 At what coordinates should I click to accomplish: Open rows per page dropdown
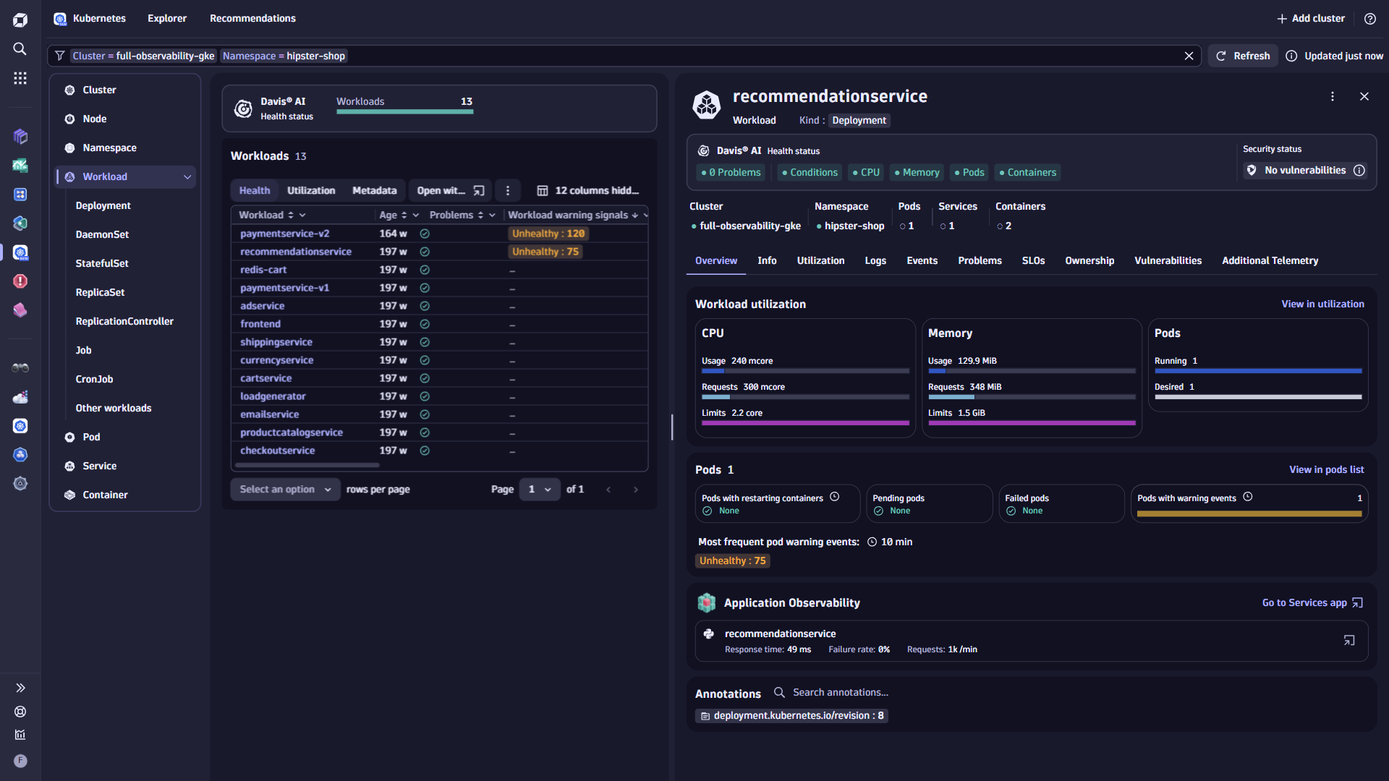[x=285, y=490]
